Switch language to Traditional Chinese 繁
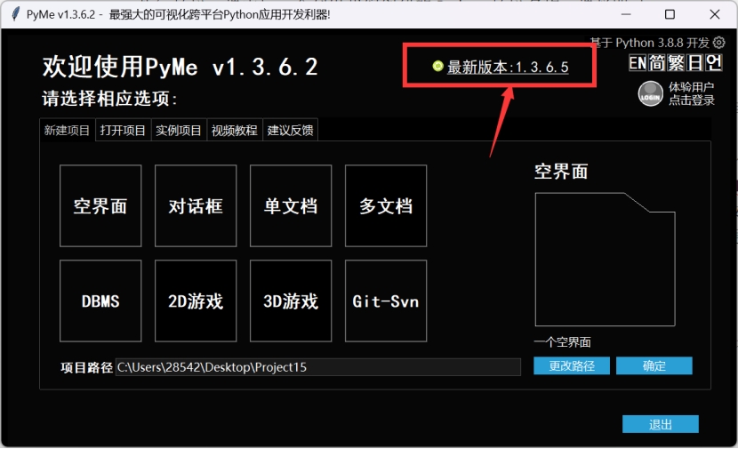738x449 pixels. point(676,62)
